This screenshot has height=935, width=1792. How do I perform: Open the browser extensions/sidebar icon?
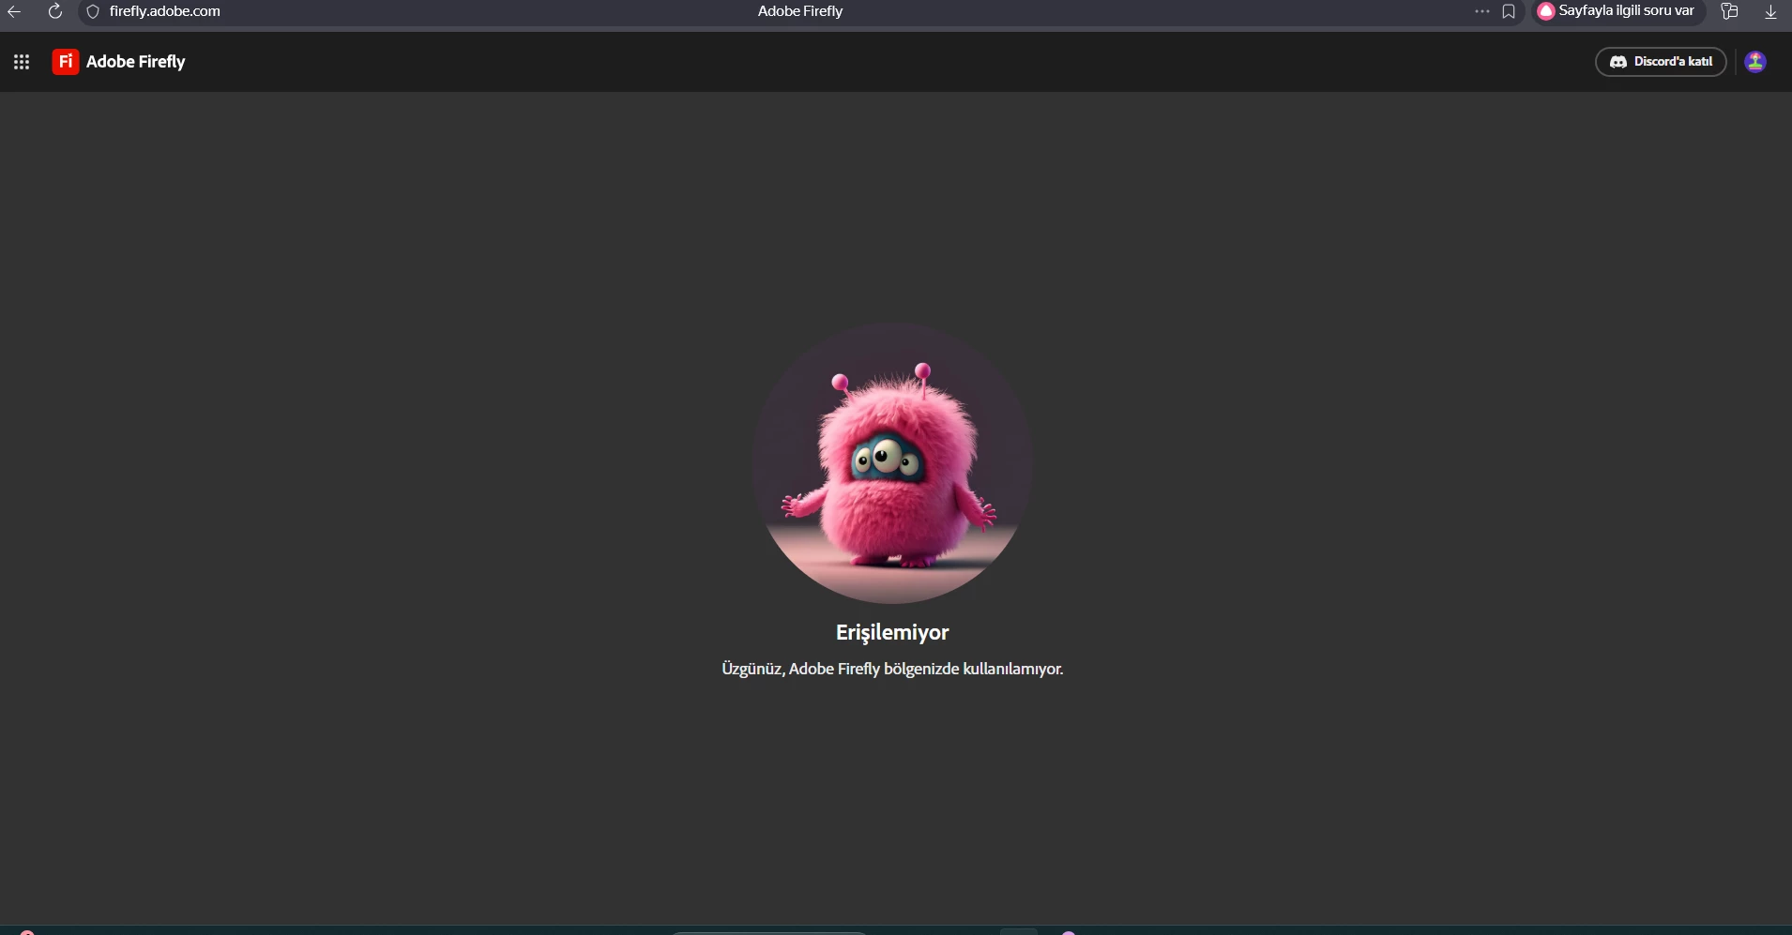point(1730,11)
